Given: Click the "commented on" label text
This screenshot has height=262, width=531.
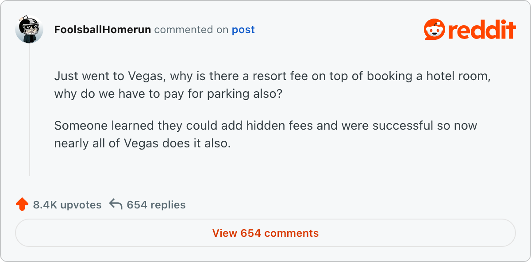Looking at the screenshot, I should (x=192, y=30).
